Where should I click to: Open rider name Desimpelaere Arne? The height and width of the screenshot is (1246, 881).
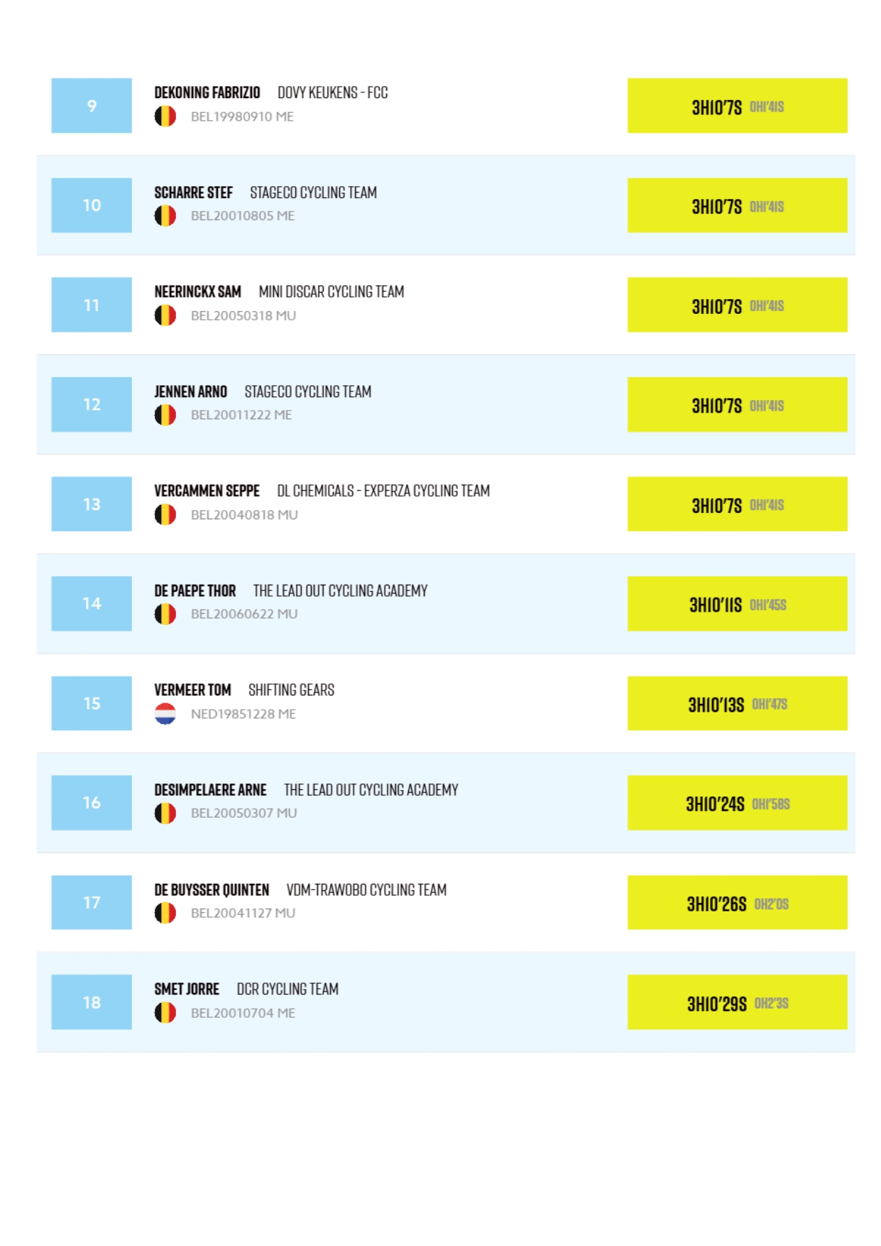click(x=210, y=790)
